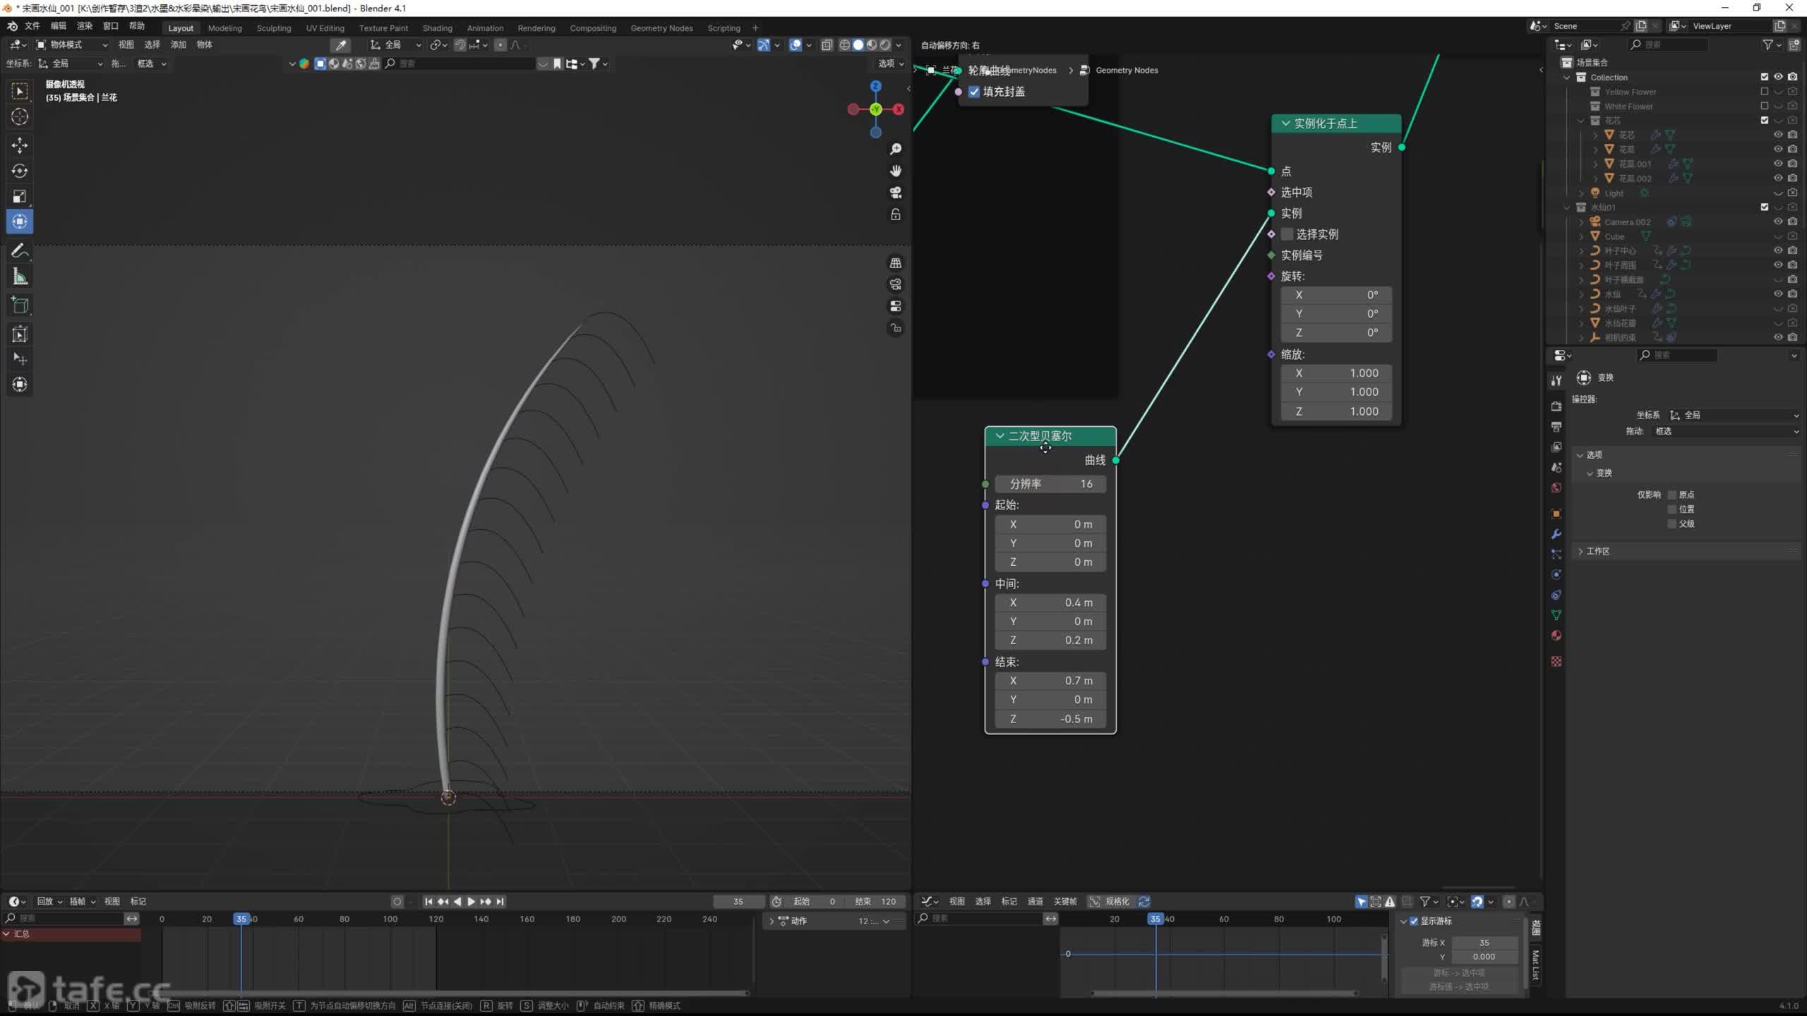Select the Measure tool
This screenshot has width=1807, height=1016.
pos(20,277)
